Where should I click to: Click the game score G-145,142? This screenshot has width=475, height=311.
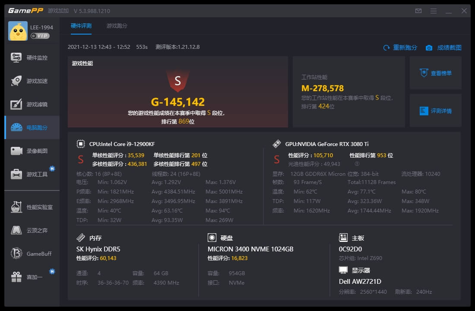[x=178, y=102]
